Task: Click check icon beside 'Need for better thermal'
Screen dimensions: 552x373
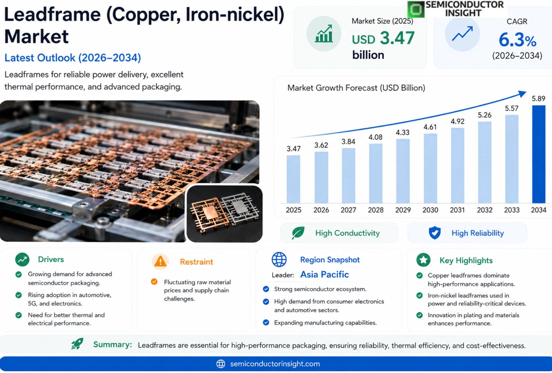Action: coord(19,315)
